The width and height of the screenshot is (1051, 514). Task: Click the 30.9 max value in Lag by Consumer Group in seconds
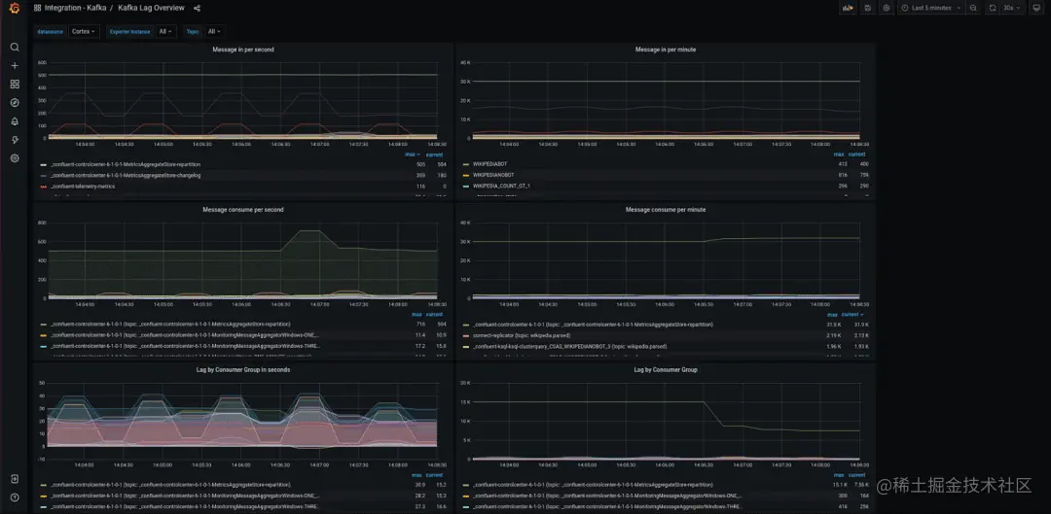(420, 485)
